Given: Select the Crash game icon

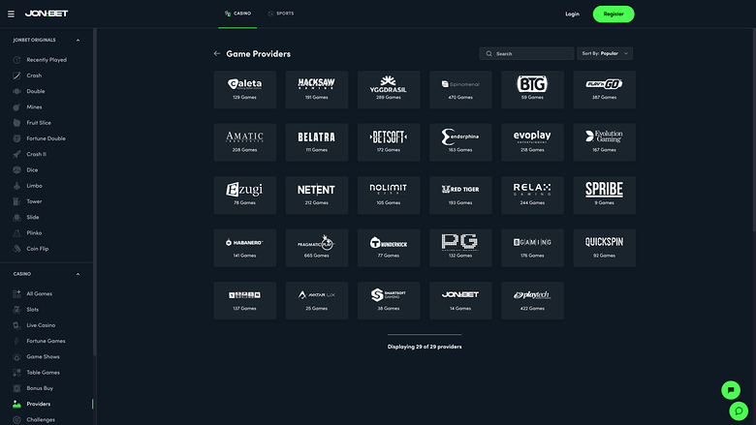Looking at the screenshot, I should (16, 76).
